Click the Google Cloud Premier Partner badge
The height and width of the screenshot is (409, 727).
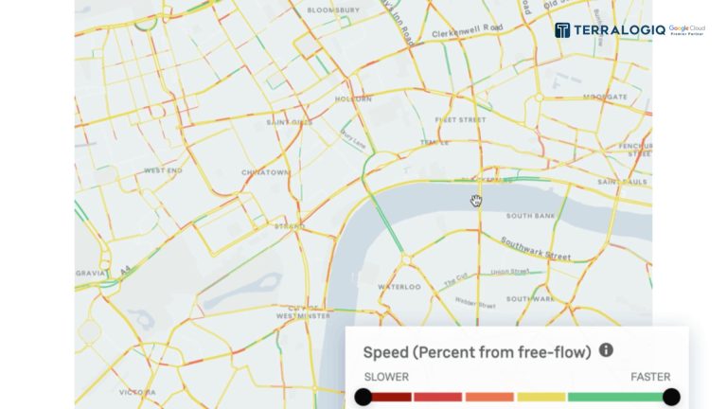(686, 30)
